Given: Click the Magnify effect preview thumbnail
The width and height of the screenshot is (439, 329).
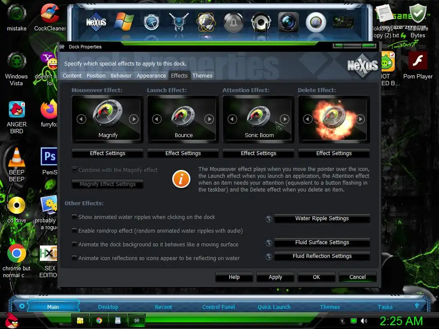Looking at the screenshot, I should (108, 119).
